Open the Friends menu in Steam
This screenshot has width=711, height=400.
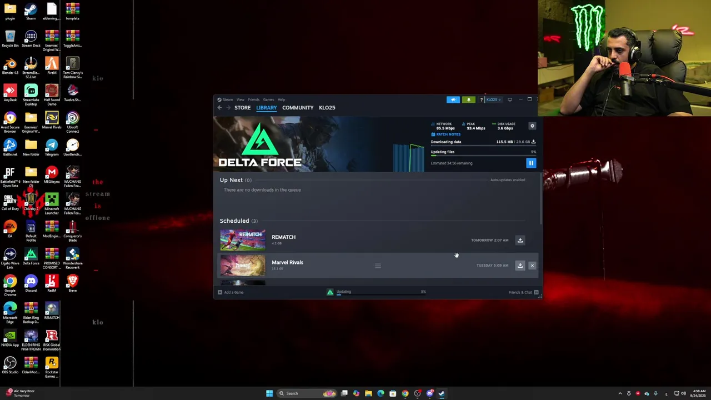click(254, 99)
